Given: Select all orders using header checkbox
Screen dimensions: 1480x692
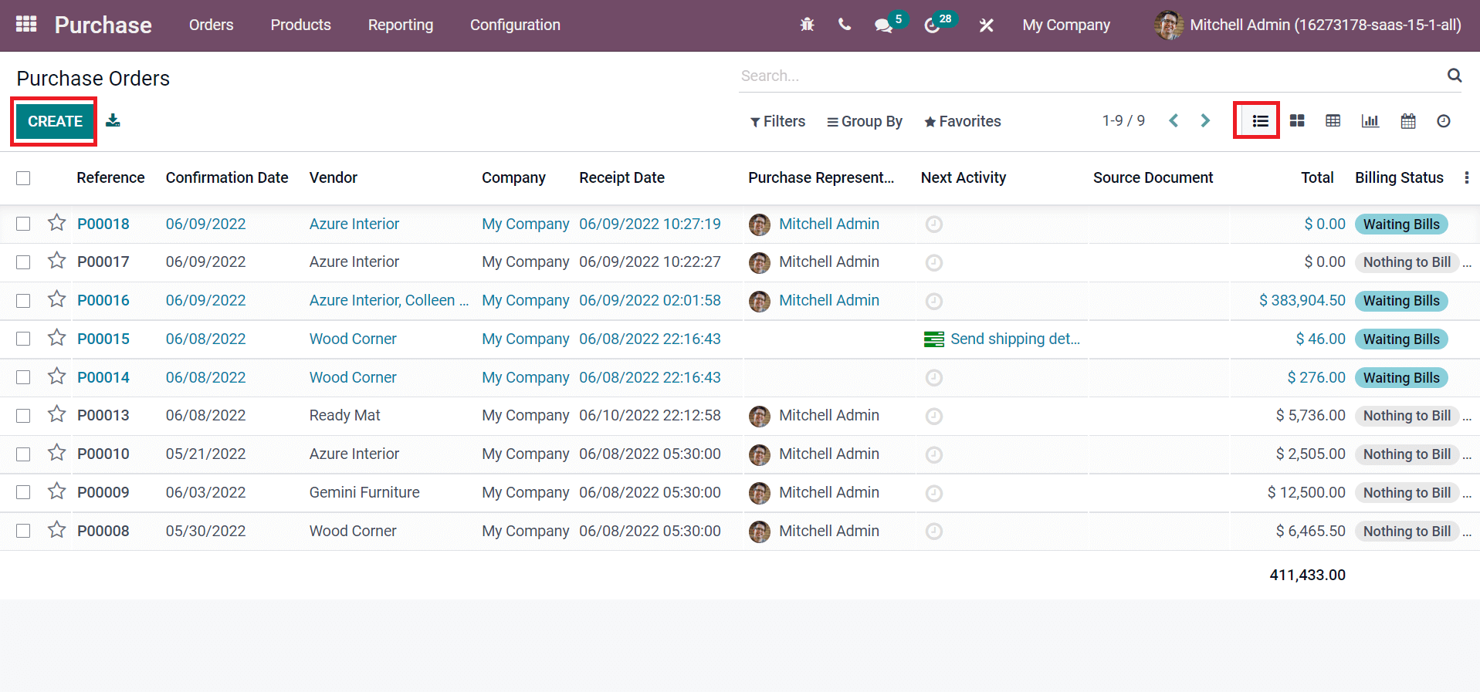Looking at the screenshot, I should [23, 178].
